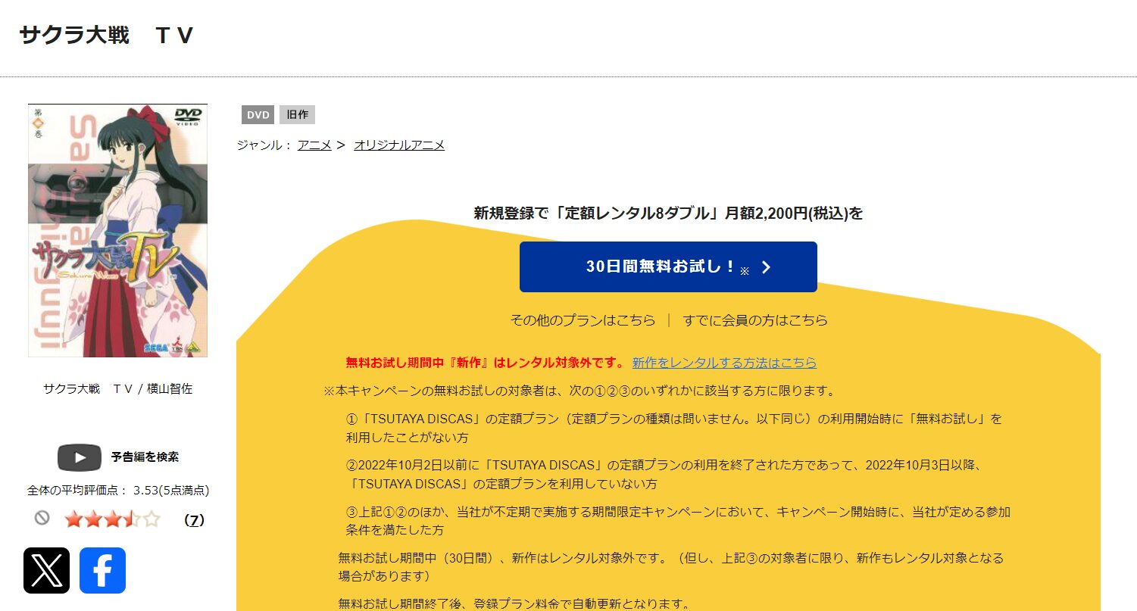Rate using the star rating row
The image size is (1137, 611).
pyautogui.click(x=113, y=519)
